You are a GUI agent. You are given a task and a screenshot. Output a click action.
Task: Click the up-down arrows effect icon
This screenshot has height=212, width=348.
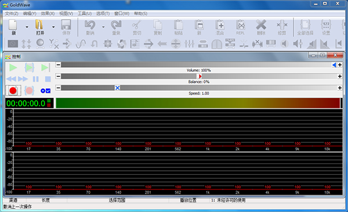coord(27,43)
